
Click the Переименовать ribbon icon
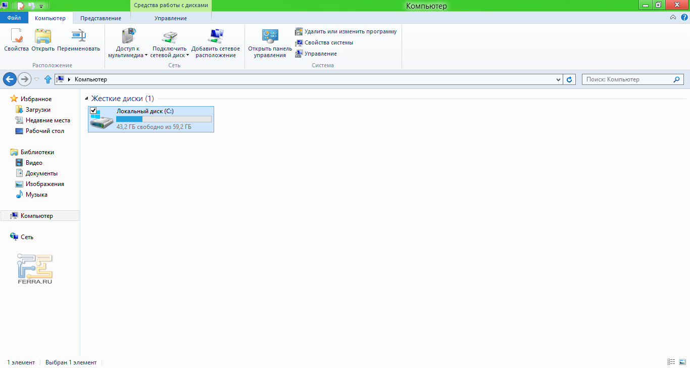tap(78, 40)
